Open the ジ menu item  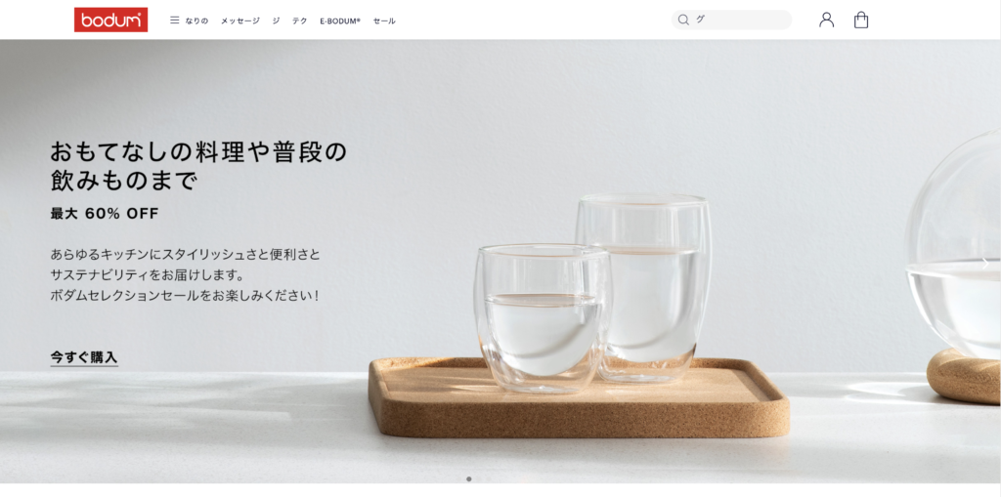[x=276, y=21]
